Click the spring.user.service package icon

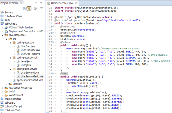(x=14, y=69)
